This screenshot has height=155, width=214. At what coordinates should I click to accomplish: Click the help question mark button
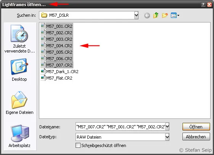pos(203,5)
